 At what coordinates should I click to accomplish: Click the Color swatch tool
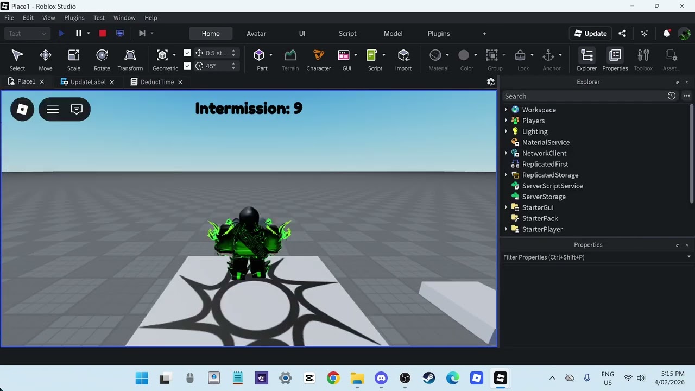tap(464, 55)
